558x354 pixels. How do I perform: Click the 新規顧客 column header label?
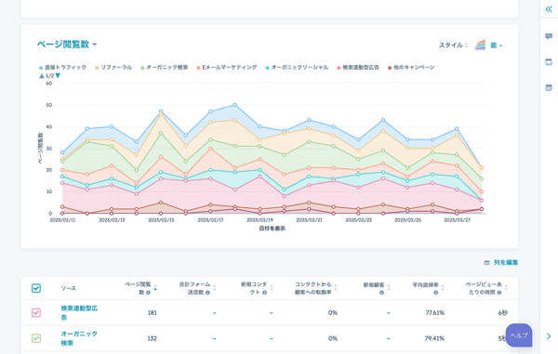coord(374,285)
